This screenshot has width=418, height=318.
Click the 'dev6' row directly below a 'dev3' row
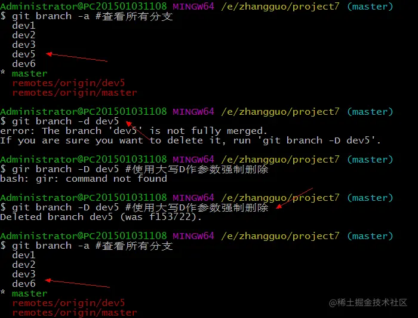tap(24, 284)
